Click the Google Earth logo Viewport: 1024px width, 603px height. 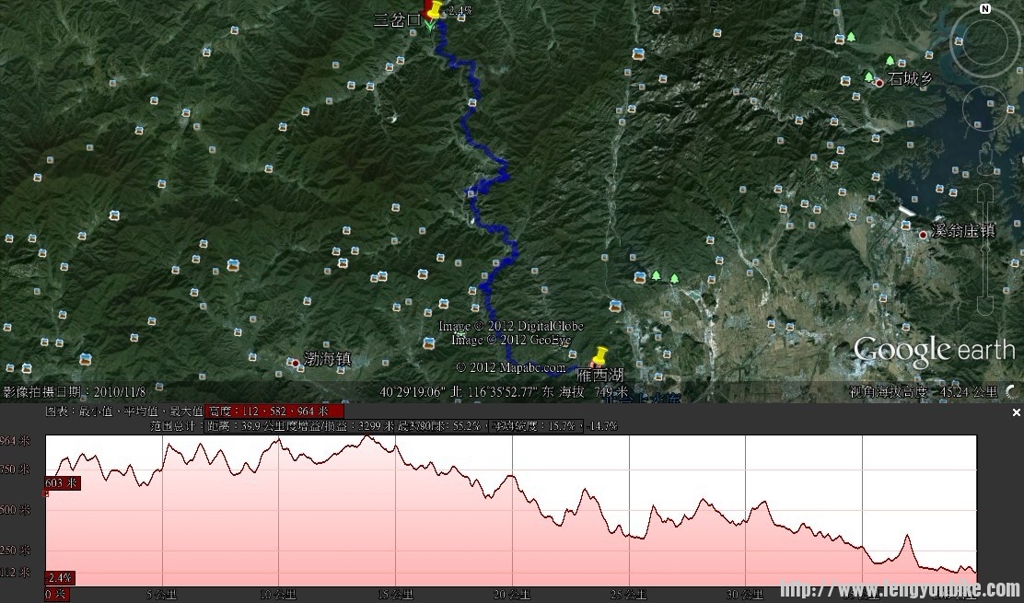click(x=933, y=351)
